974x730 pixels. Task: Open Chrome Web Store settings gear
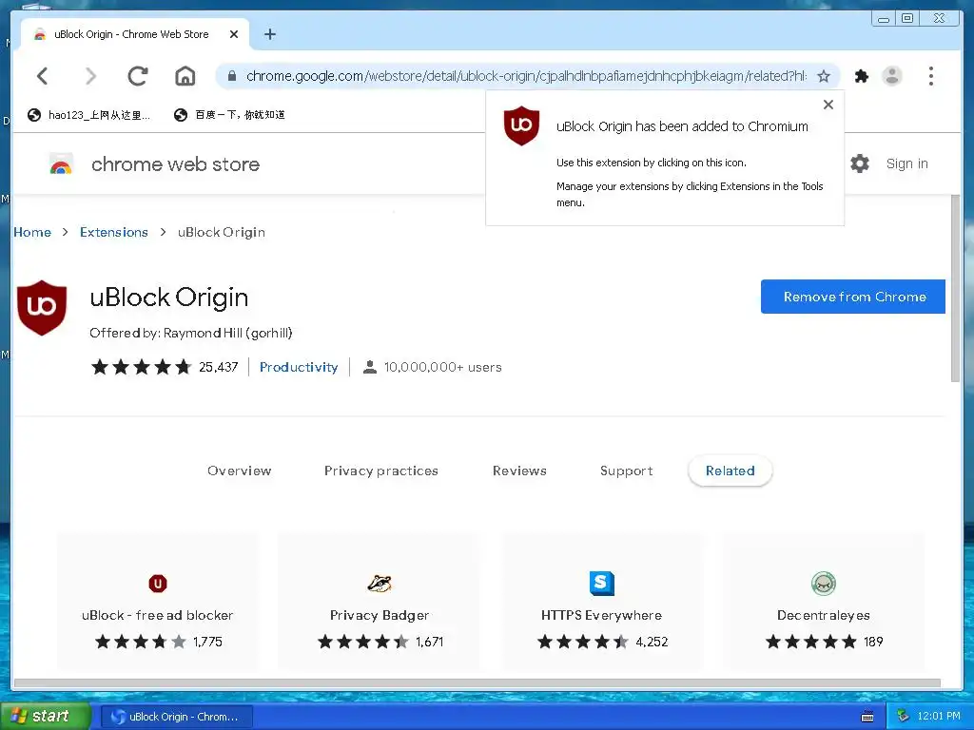pyautogui.click(x=860, y=163)
